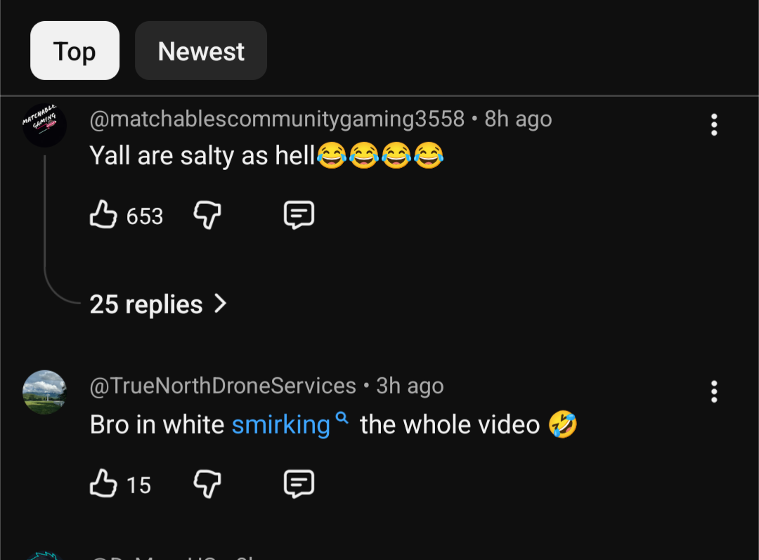The height and width of the screenshot is (560, 759).
Task: Open @matchablescommunitygaming3558 channel from username
Action: tap(277, 119)
